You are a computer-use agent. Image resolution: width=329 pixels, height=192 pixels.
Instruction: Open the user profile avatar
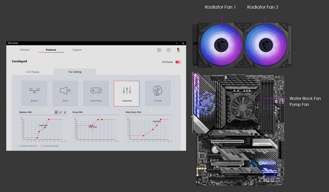pyautogui.click(x=178, y=50)
